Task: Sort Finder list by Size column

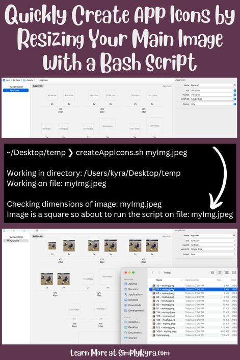Action: point(219,280)
